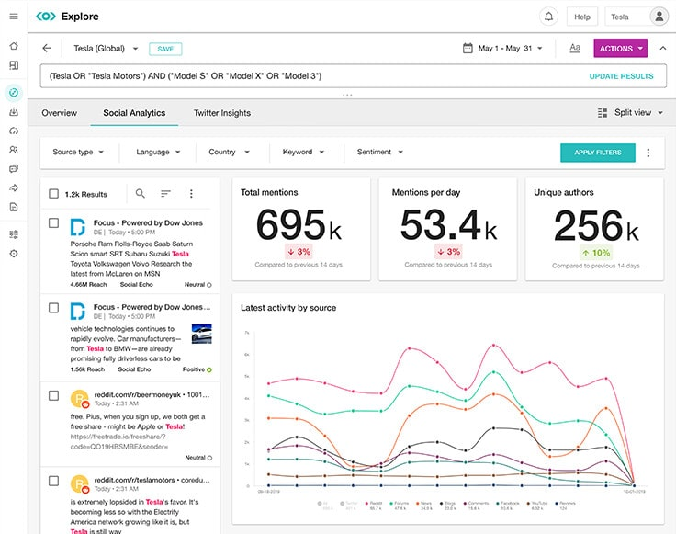Open the reports document icon in the sidebar

click(x=14, y=207)
